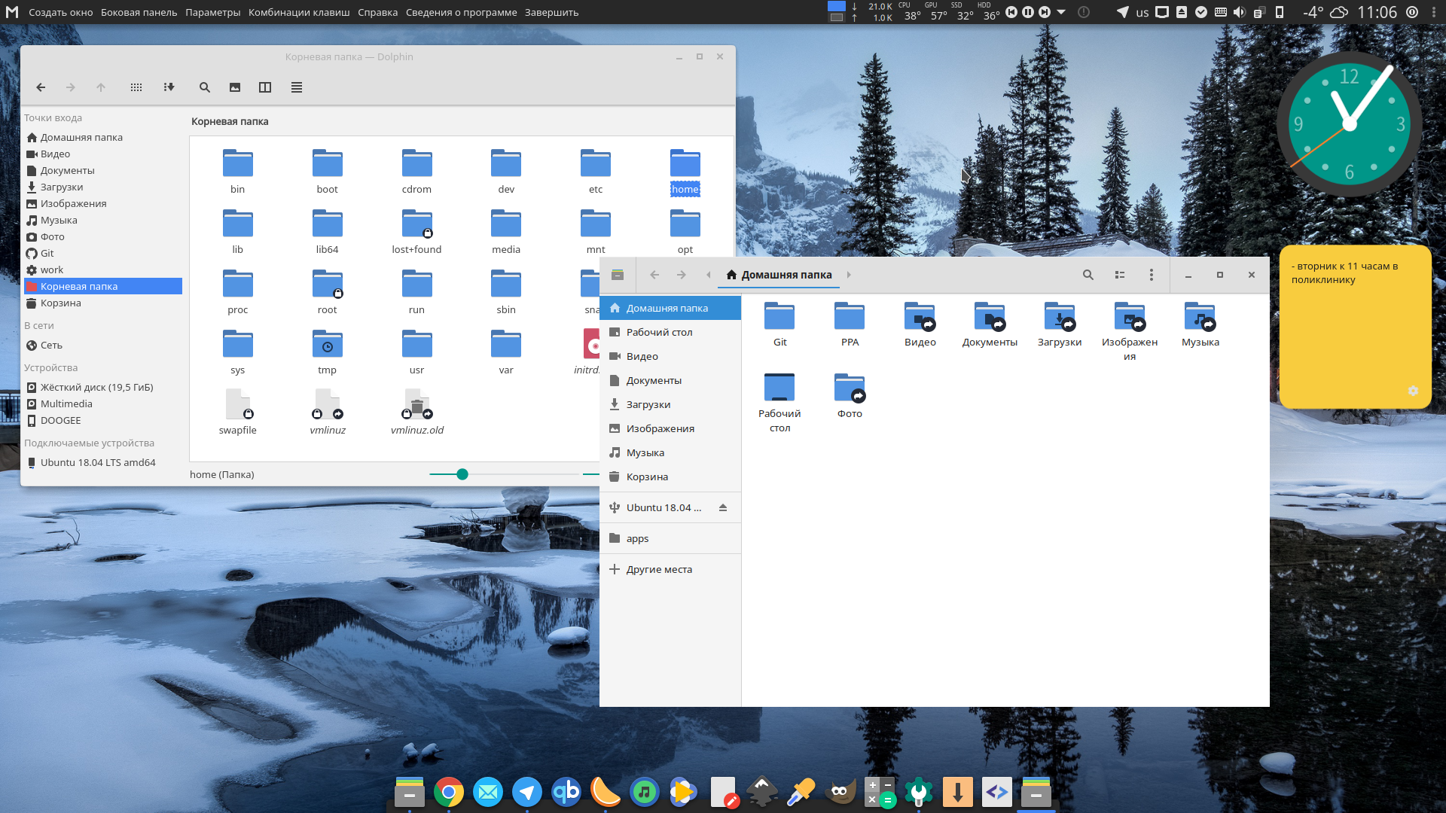The height and width of the screenshot is (813, 1446).
Task: Adjust the zoom slider in Dolphin status bar
Action: [x=462, y=474]
